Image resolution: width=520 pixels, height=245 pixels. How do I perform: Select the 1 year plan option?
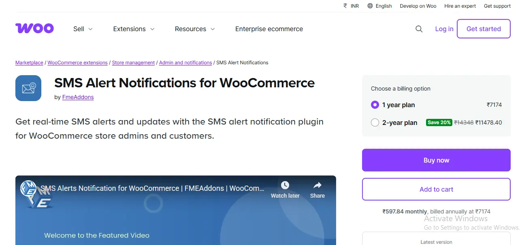(x=375, y=104)
